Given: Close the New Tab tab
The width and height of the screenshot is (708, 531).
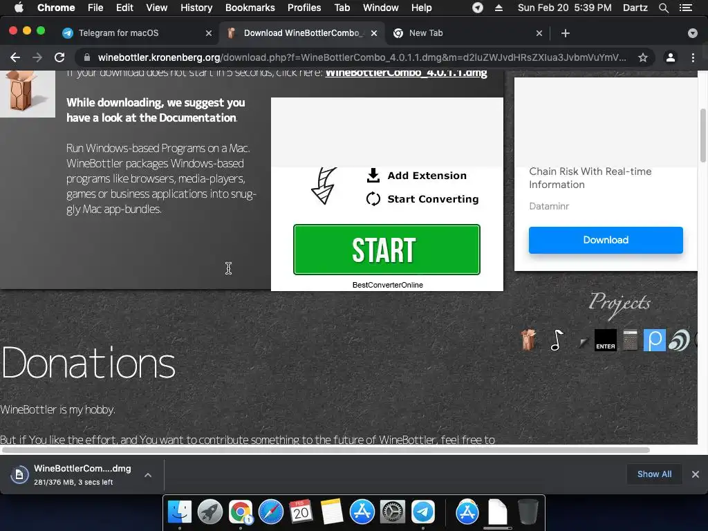Looking at the screenshot, I should click(x=539, y=33).
